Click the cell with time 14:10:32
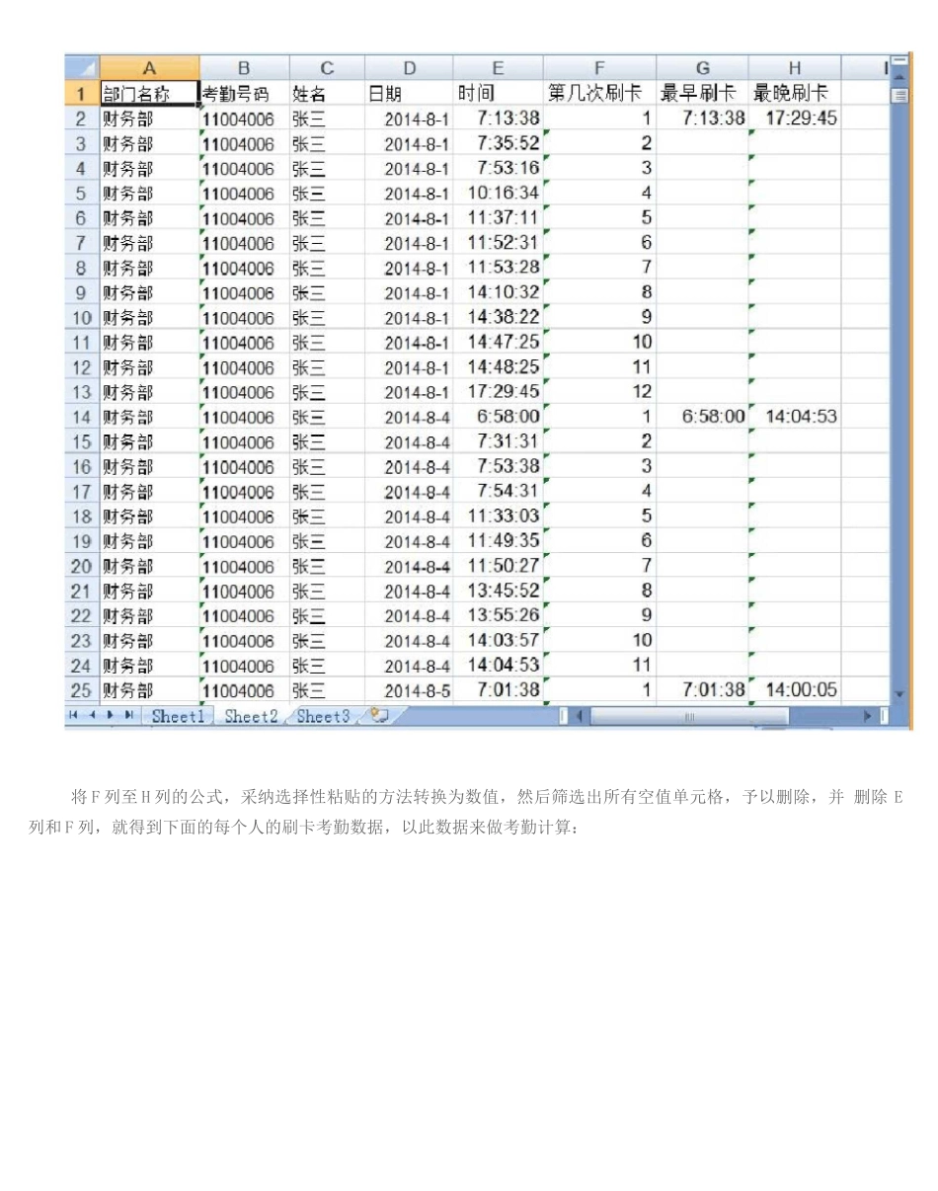Viewport: 938px width, 1191px height. click(498, 292)
